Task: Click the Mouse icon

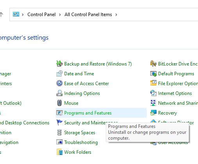Action: (x=59, y=103)
